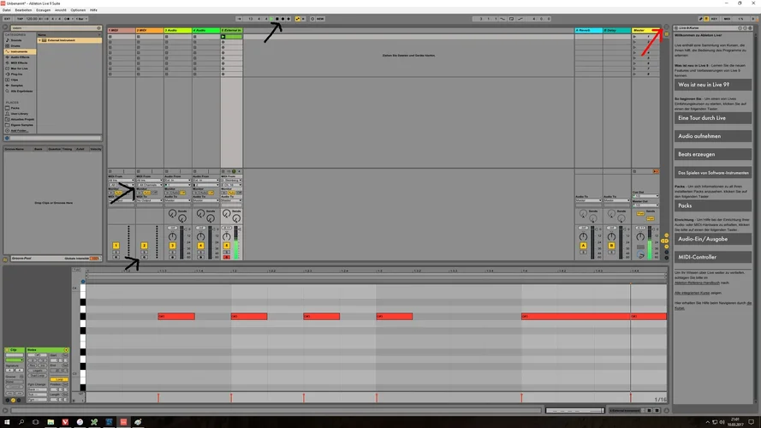Viewport: 761px width, 428px height.
Task: Select Sounds category in the browser
Action: pos(17,39)
